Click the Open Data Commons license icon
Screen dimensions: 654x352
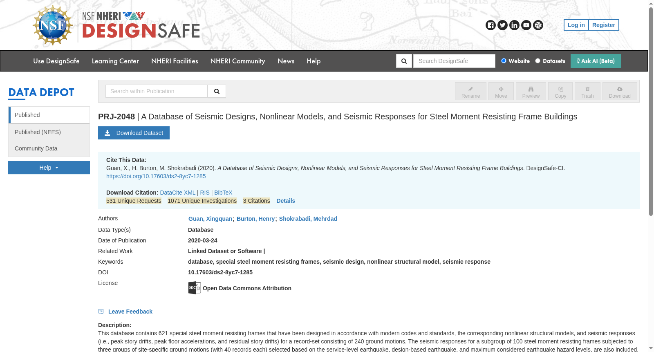pos(195,288)
